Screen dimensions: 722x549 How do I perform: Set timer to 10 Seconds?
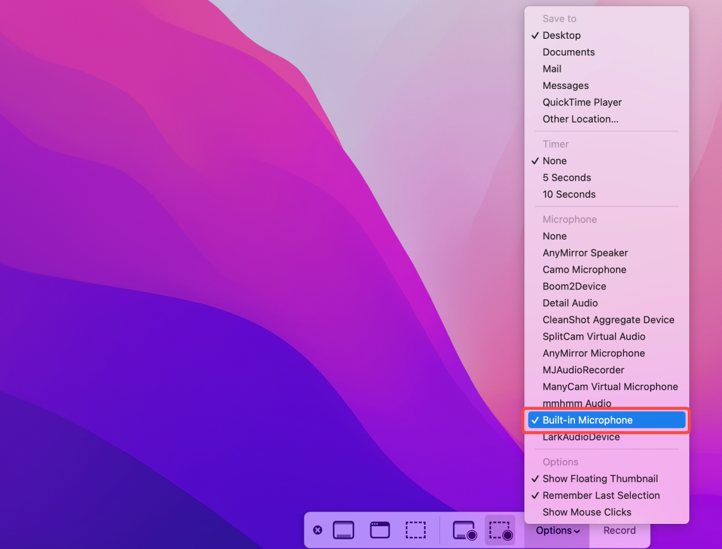[x=569, y=194]
